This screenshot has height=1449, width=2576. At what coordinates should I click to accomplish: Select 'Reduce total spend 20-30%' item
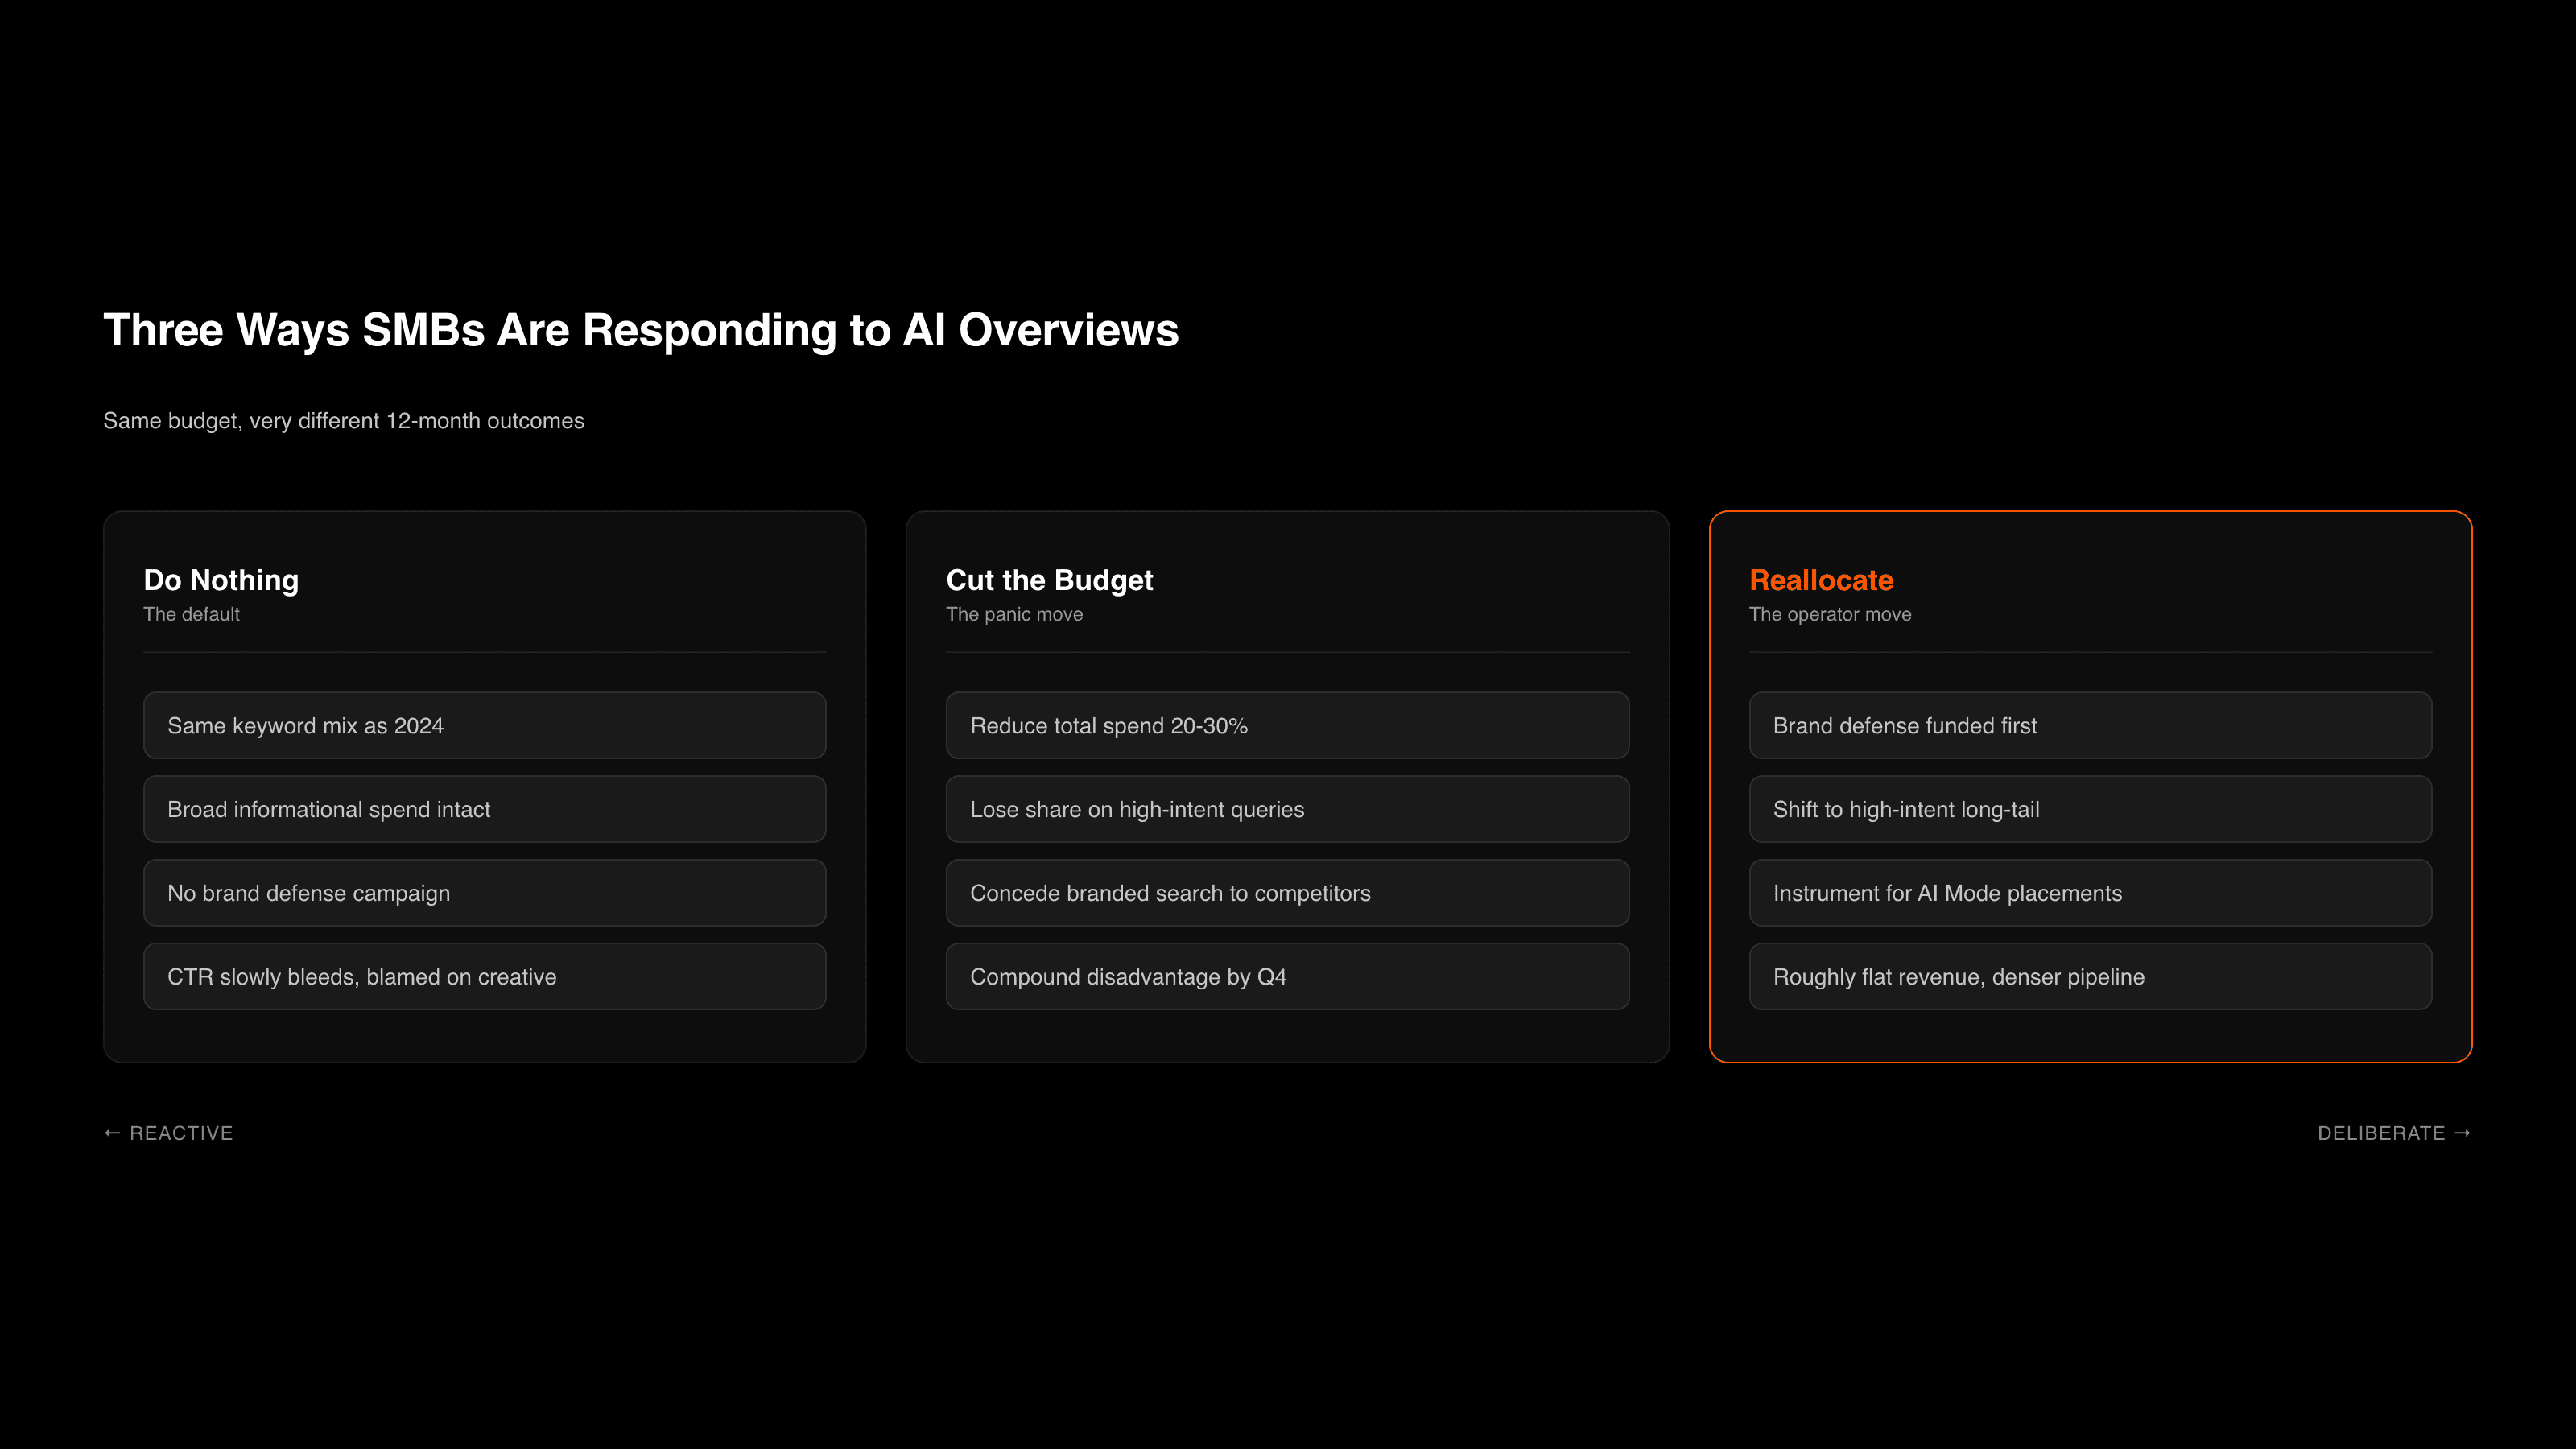(1287, 725)
